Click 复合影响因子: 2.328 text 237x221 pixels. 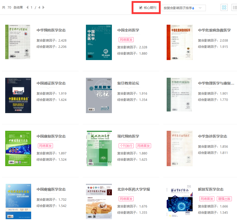pyautogui.click(x=132, y=47)
